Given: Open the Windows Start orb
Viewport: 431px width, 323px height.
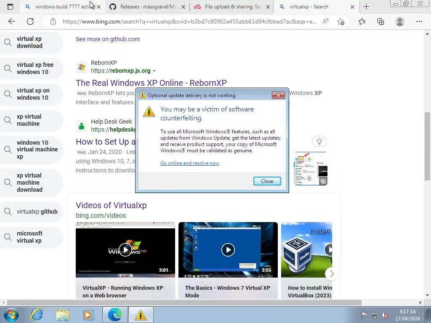Looking at the screenshot, I should (11, 315).
